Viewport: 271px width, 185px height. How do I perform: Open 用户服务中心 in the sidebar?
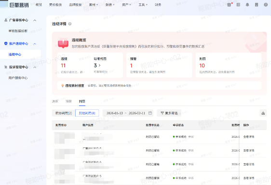pos(18,78)
